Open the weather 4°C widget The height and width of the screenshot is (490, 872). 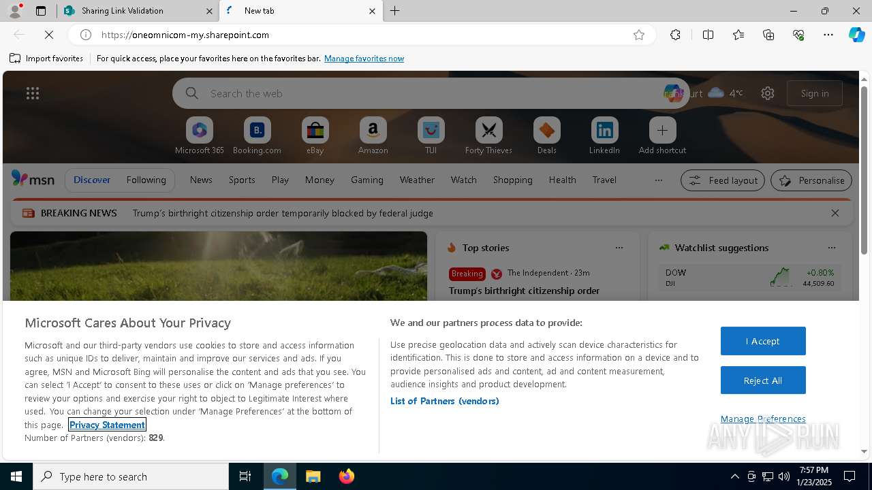click(726, 93)
